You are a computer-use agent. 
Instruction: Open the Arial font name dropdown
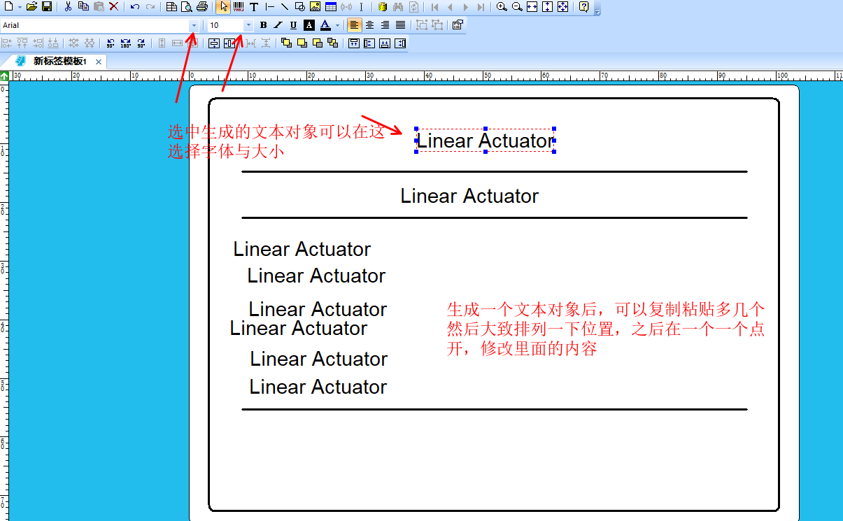pos(194,25)
